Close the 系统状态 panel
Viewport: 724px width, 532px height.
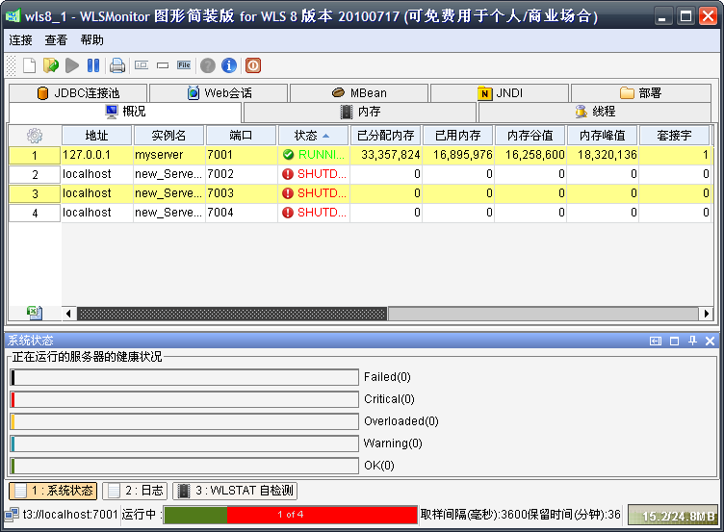coord(710,341)
